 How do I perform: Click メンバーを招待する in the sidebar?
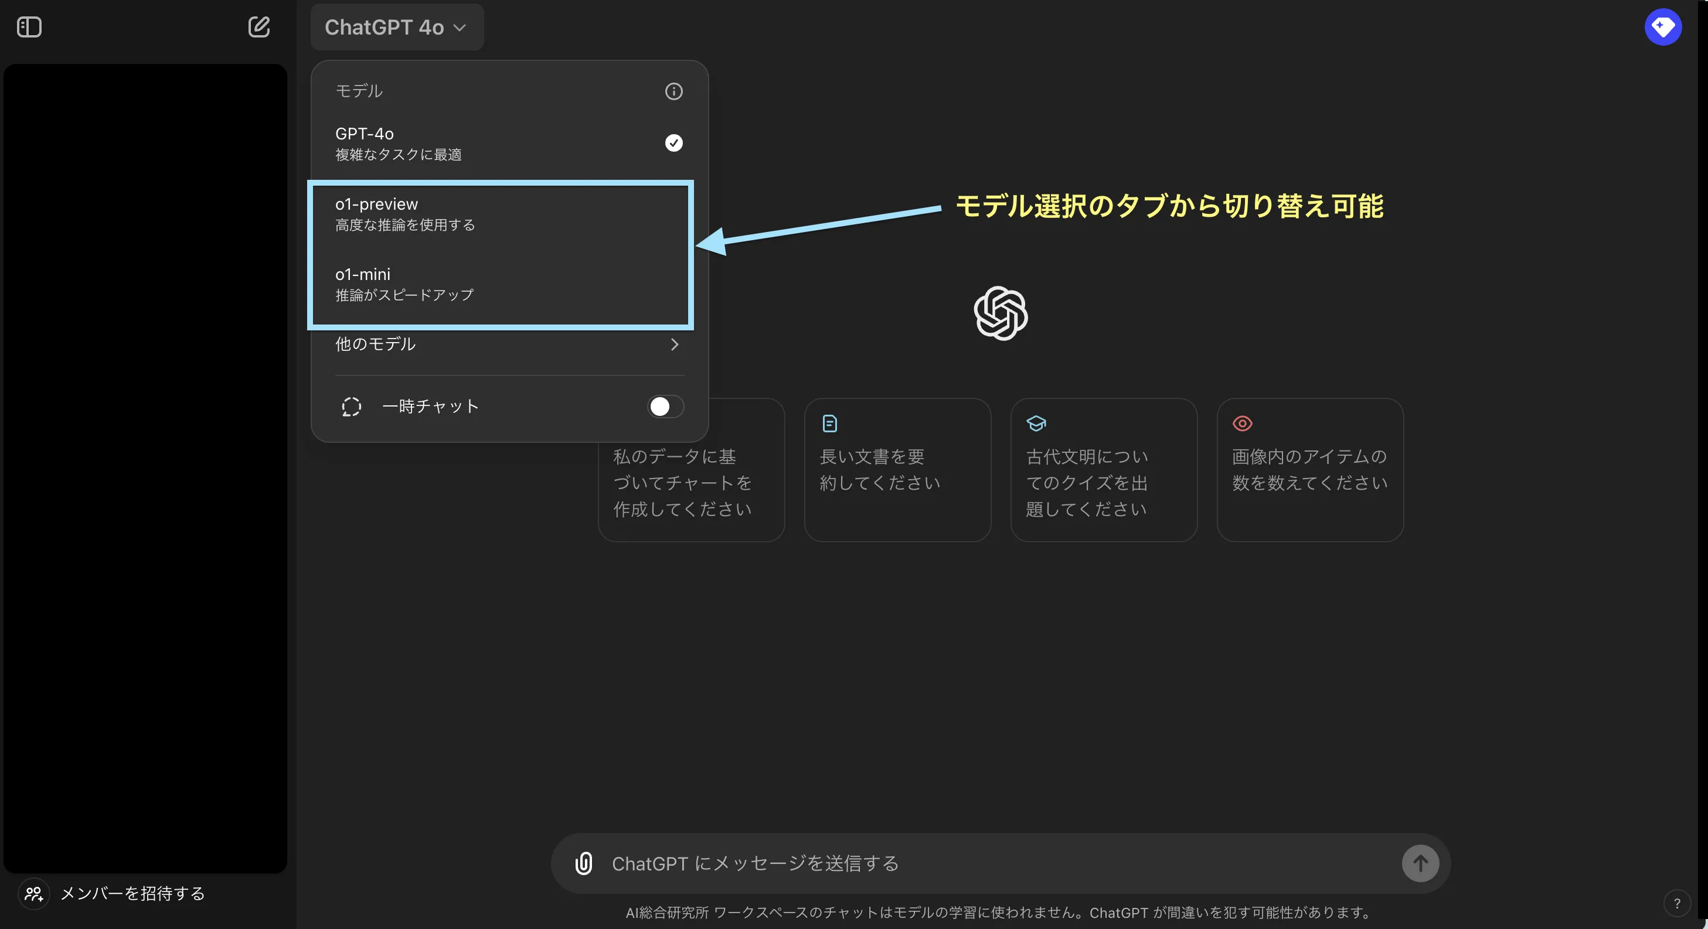click(x=133, y=893)
